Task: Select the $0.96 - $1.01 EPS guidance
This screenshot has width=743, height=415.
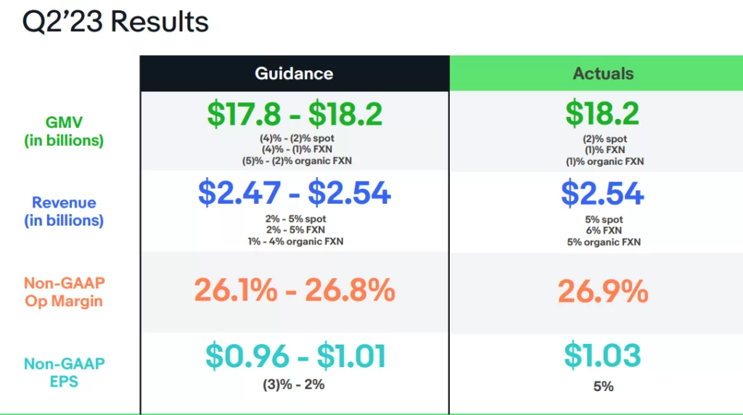Action: tap(294, 356)
